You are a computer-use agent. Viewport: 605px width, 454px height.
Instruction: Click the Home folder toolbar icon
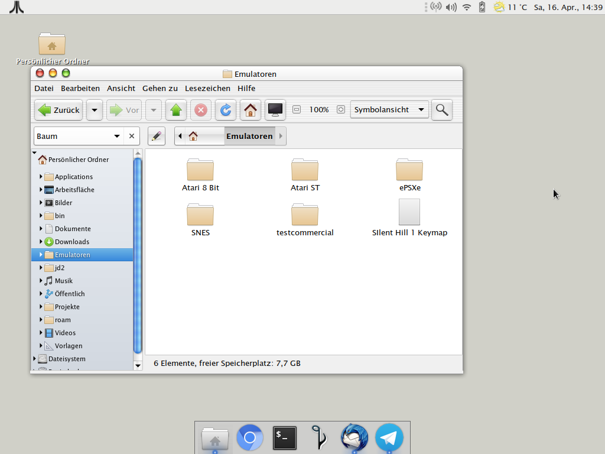251,110
